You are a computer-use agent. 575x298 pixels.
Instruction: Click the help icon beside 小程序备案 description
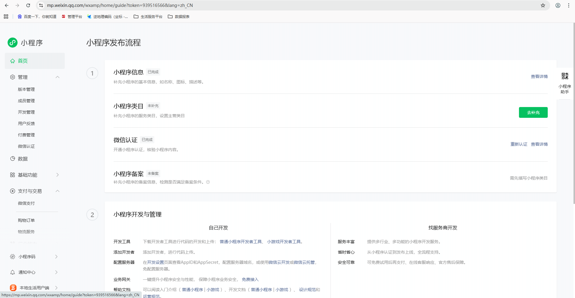tap(208, 182)
